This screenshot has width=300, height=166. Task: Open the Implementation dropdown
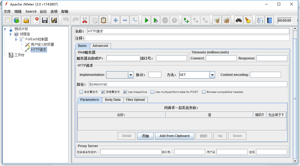pyautogui.click(x=131, y=75)
